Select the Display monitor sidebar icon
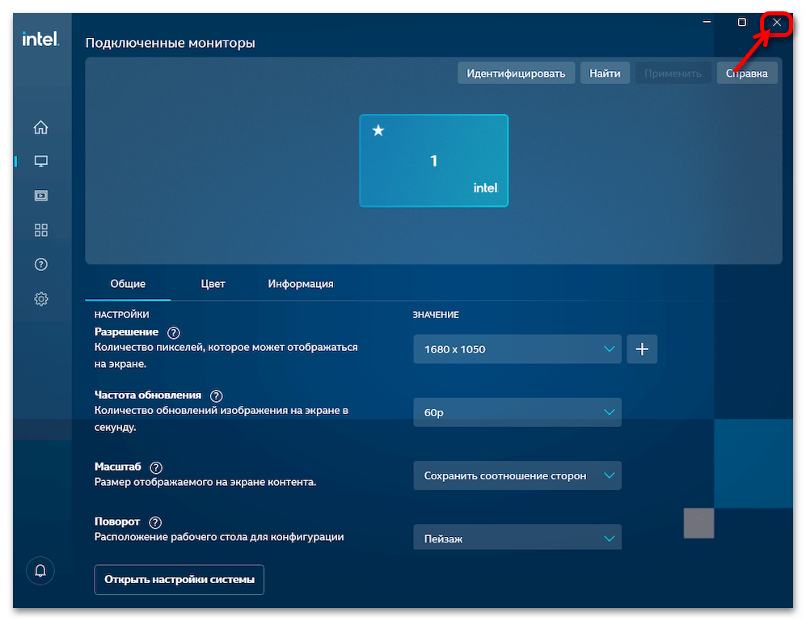Viewport: 806px width, 621px height. pyautogui.click(x=41, y=161)
